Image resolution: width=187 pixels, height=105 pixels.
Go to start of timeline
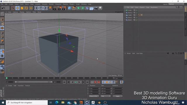pos(64,82)
